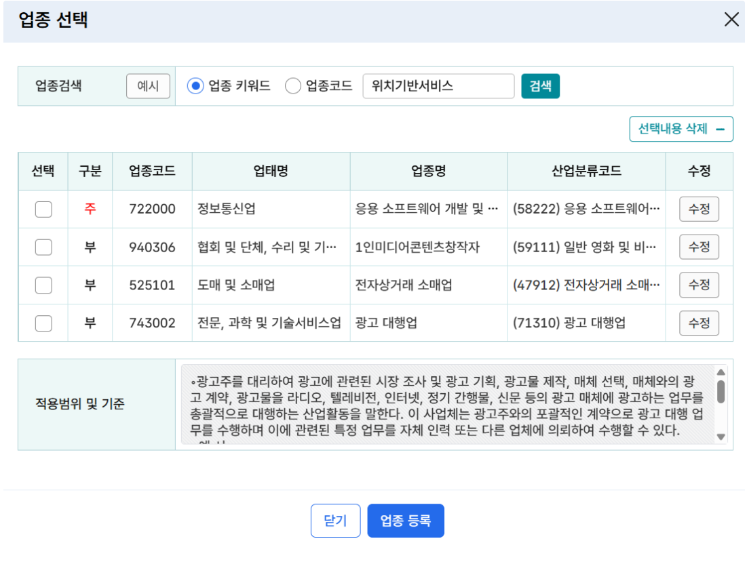Click the 업종 등록 button
This screenshot has height=562, width=747.
(x=406, y=521)
